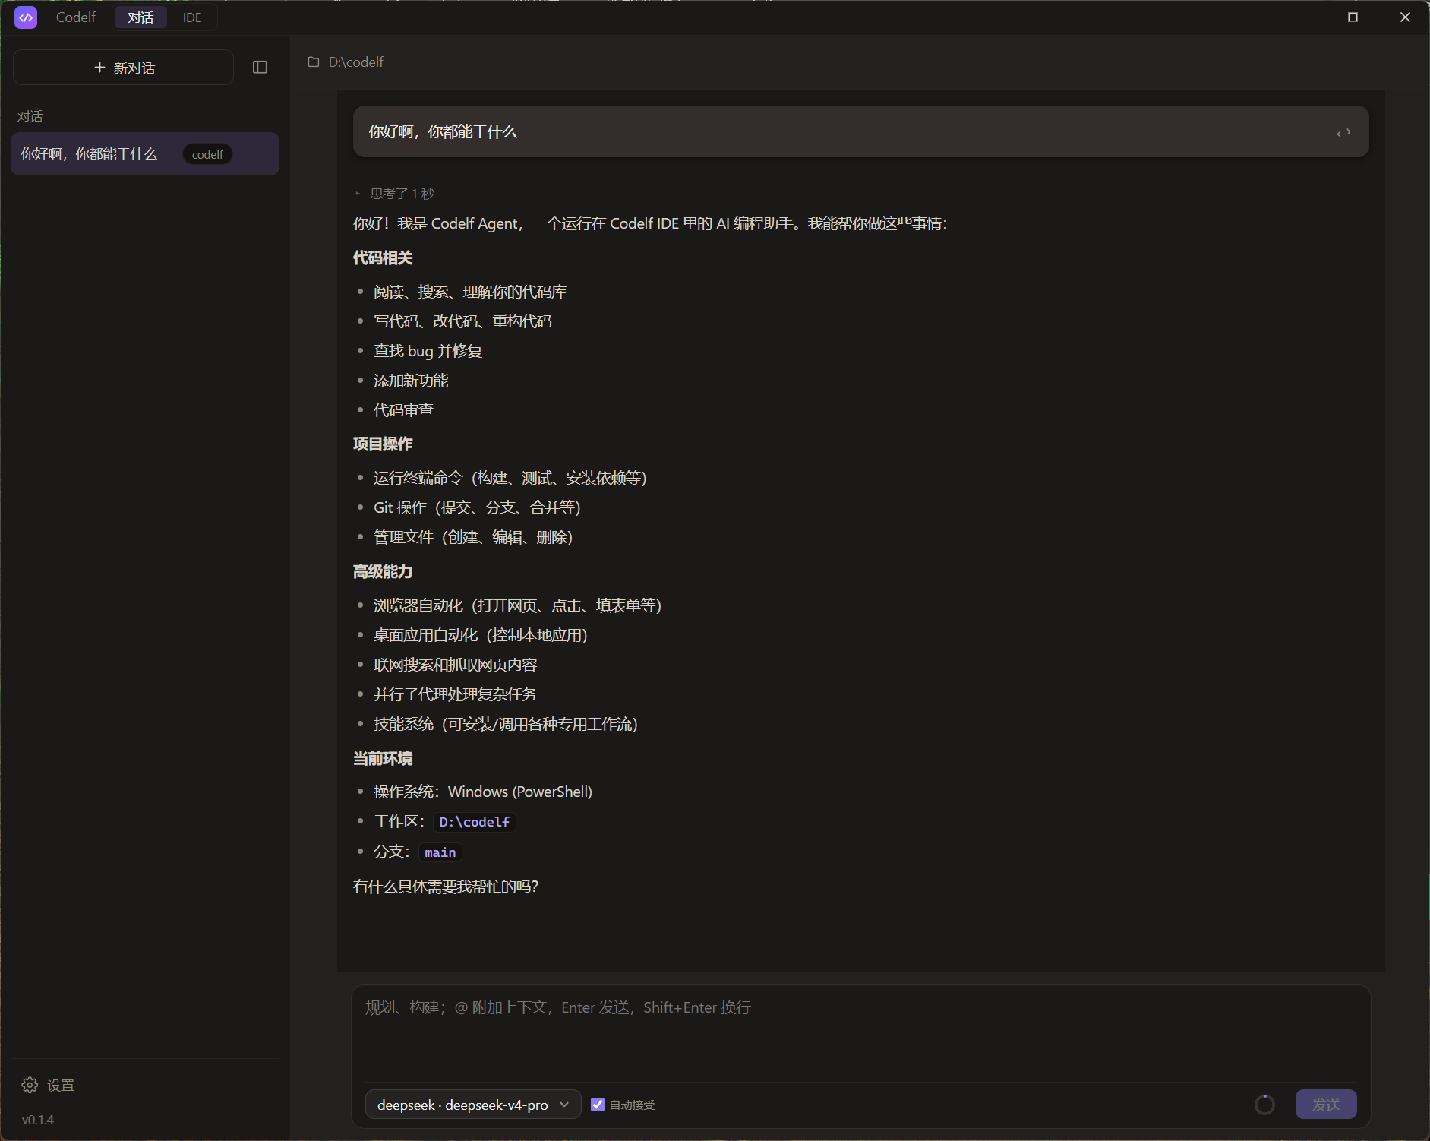Image resolution: width=1430 pixels, height=1141 pixels.
Task: Toggle the sidebar panel icon
Action: pos(260,68)
